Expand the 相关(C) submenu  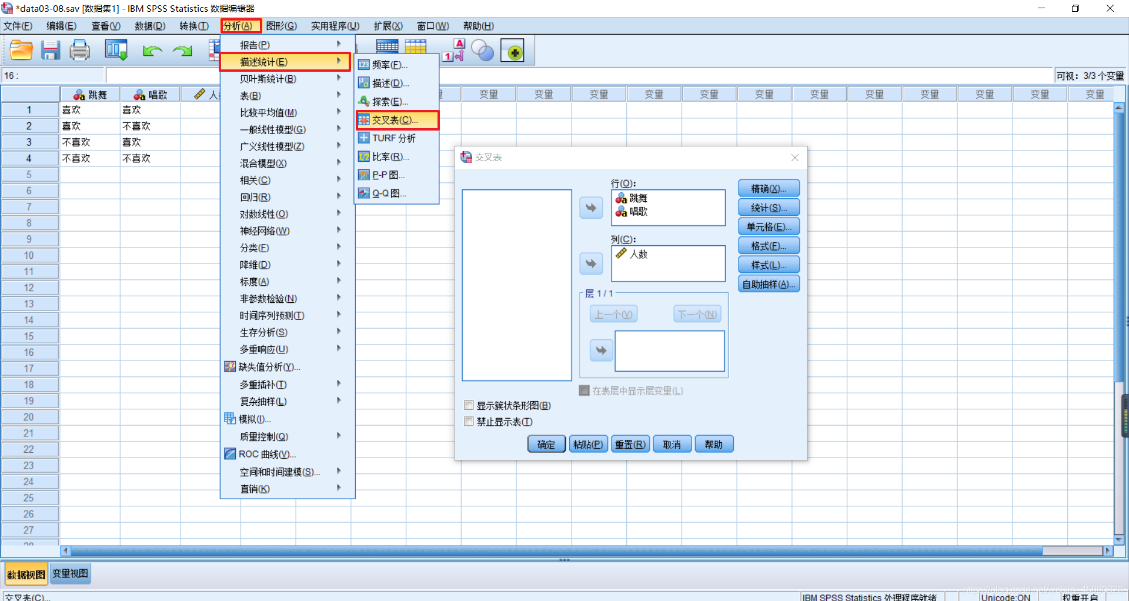pos(287,180)
